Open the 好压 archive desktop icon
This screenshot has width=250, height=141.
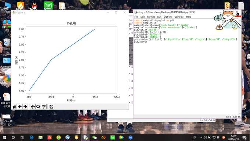point(7,24)
